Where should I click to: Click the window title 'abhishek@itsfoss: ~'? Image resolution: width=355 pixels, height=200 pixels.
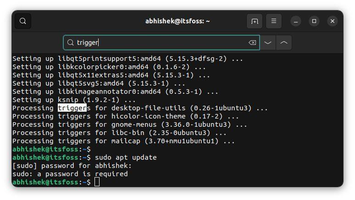click(x=177, y=21)
